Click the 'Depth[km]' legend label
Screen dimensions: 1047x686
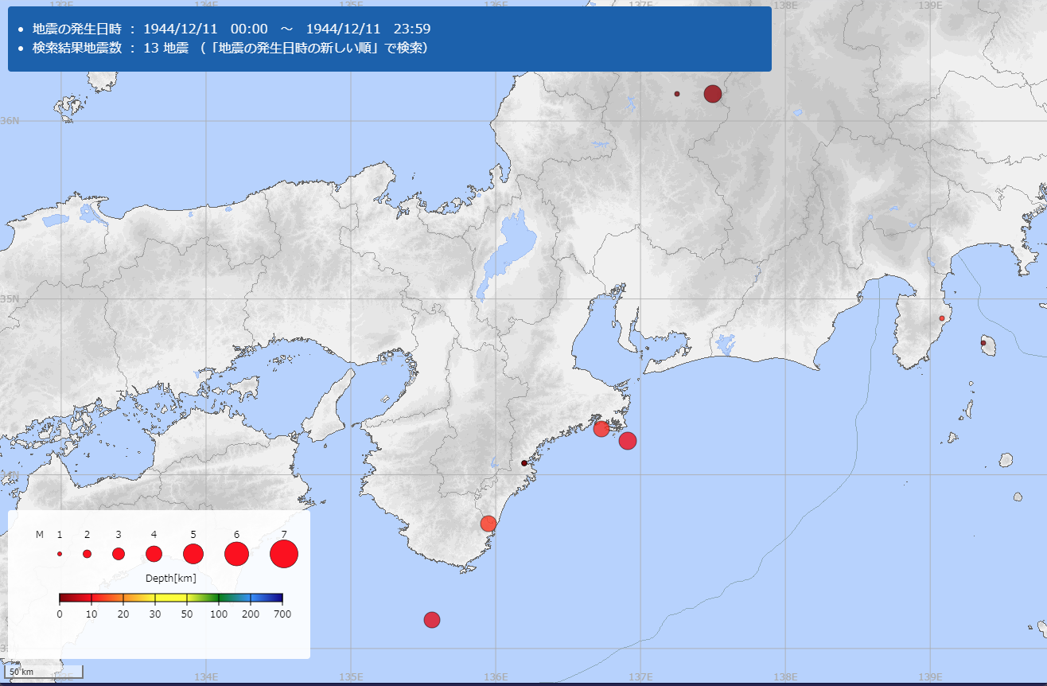(171, 578)
